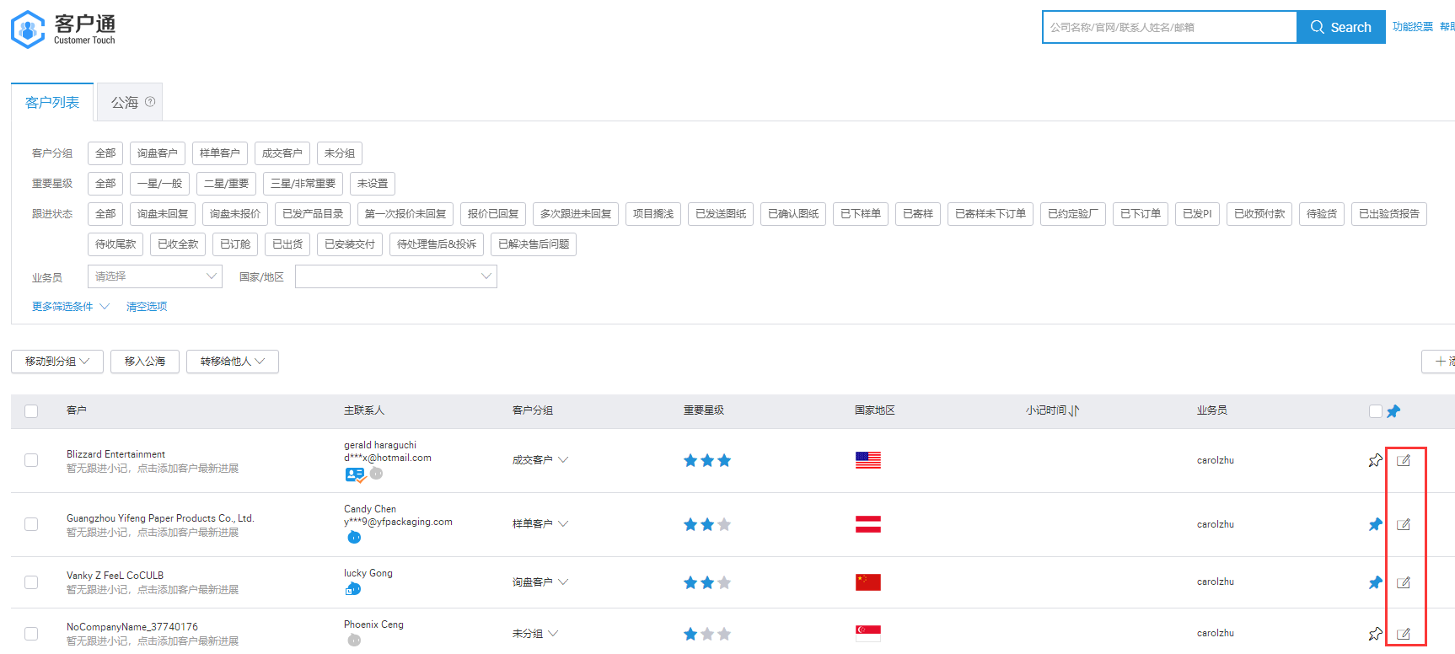Edit the NoCompanyName_37740176 record

(1404, 634)
